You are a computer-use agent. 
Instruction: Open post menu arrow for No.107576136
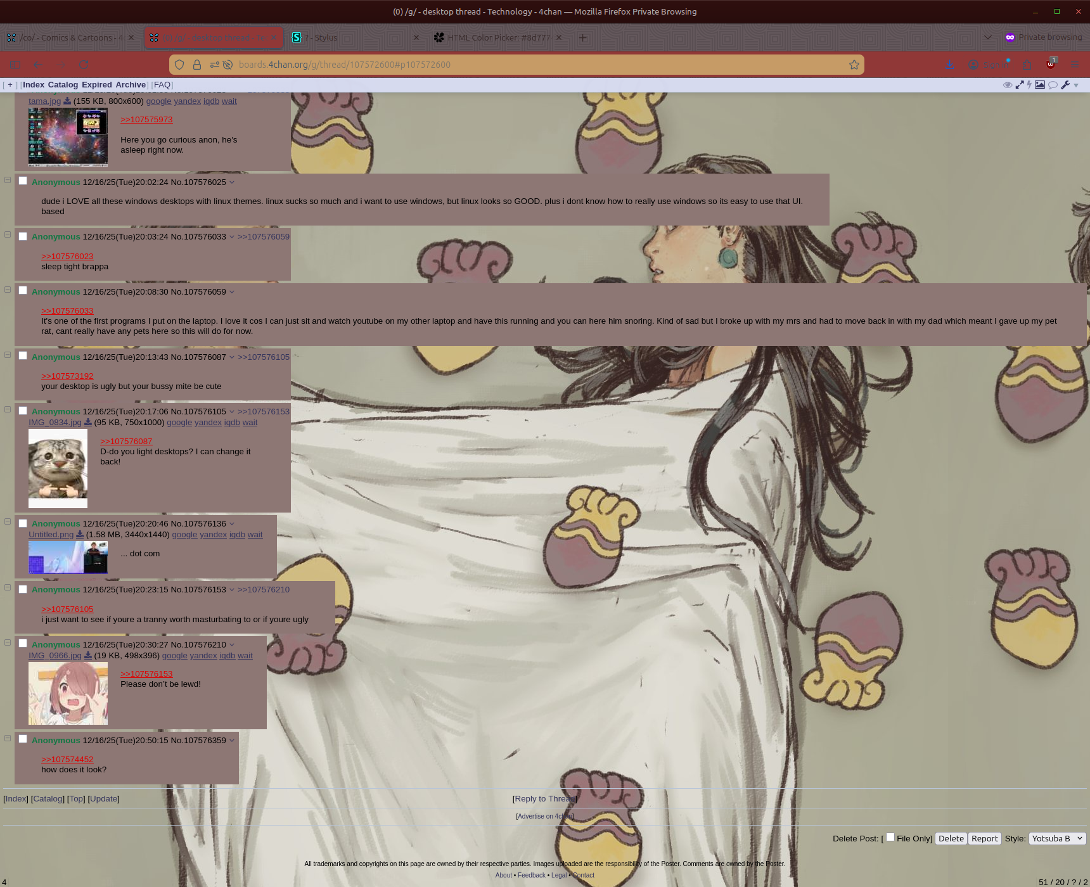[232, 524]
